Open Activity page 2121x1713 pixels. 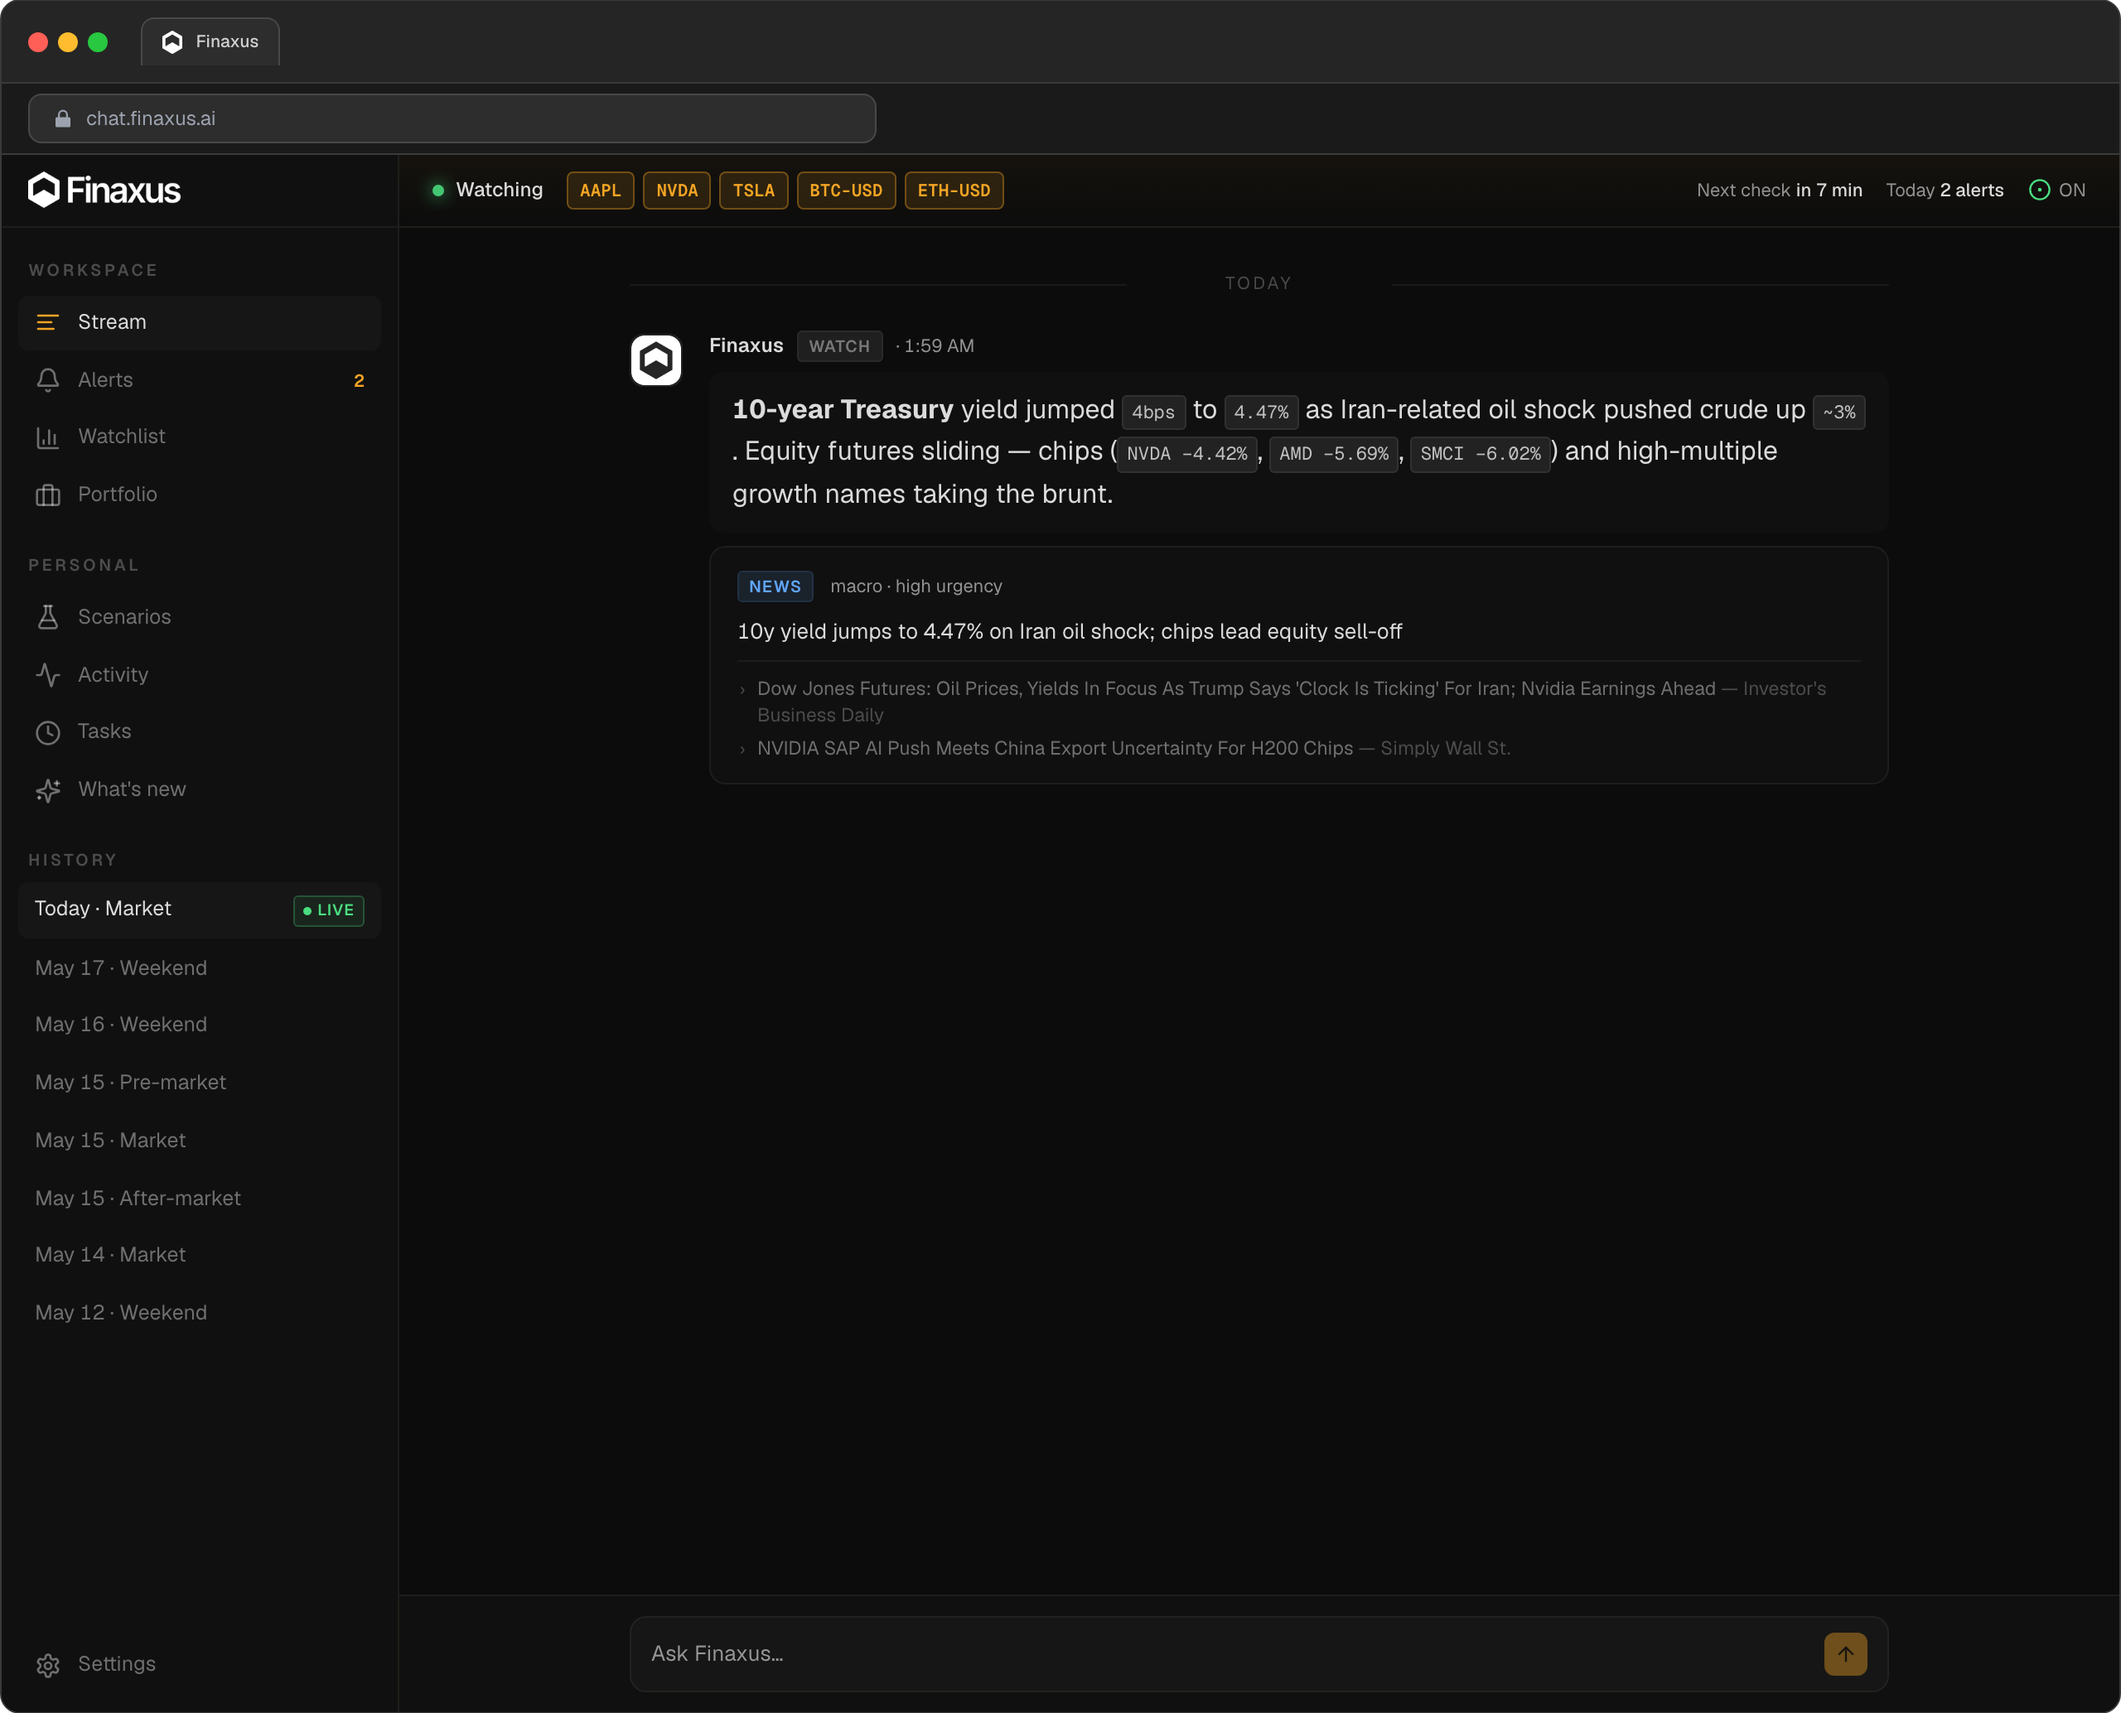(200, 675)
